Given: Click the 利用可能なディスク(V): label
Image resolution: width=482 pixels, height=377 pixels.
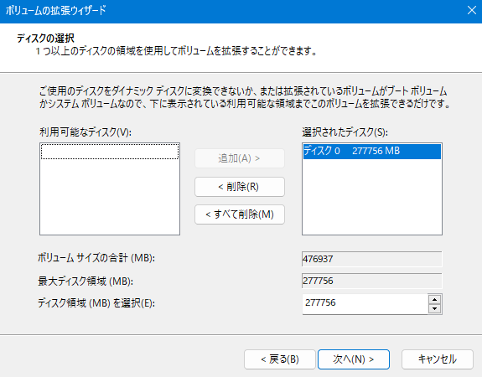Looking at the screenshot, I should (x=86, y=132).
